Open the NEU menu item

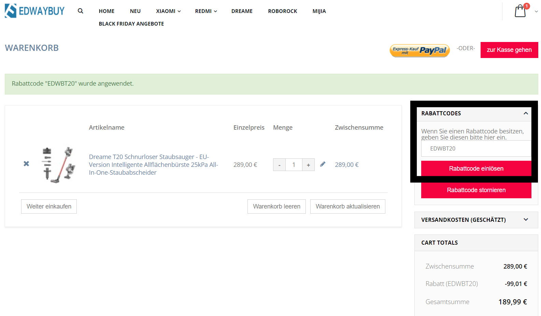135,11
